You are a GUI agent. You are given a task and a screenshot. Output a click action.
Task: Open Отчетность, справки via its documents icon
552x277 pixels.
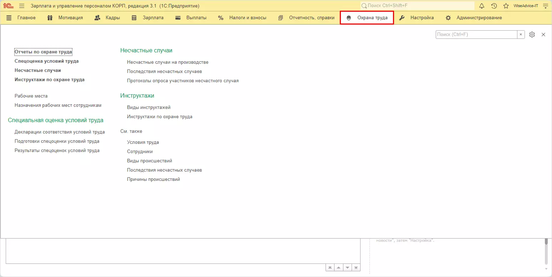pyautogui.click(x=281, y=18)
